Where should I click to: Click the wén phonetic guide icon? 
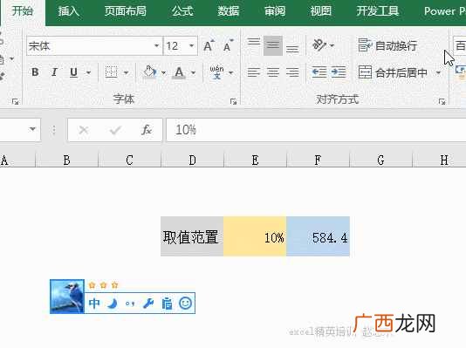tap(217, 72)
